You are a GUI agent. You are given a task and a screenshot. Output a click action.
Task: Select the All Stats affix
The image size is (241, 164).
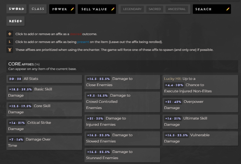pos(44,79)
